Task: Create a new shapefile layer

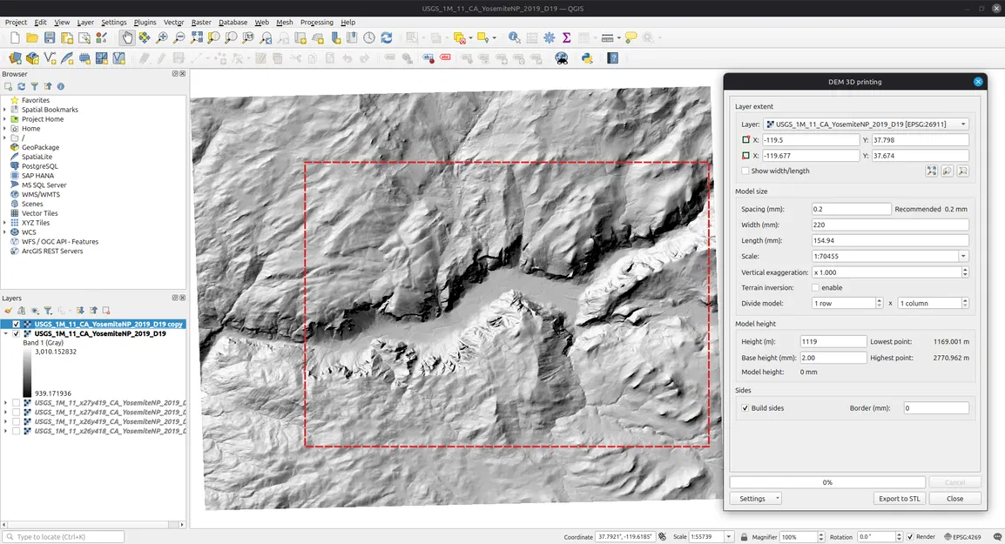Action: (x=47, y=57)
